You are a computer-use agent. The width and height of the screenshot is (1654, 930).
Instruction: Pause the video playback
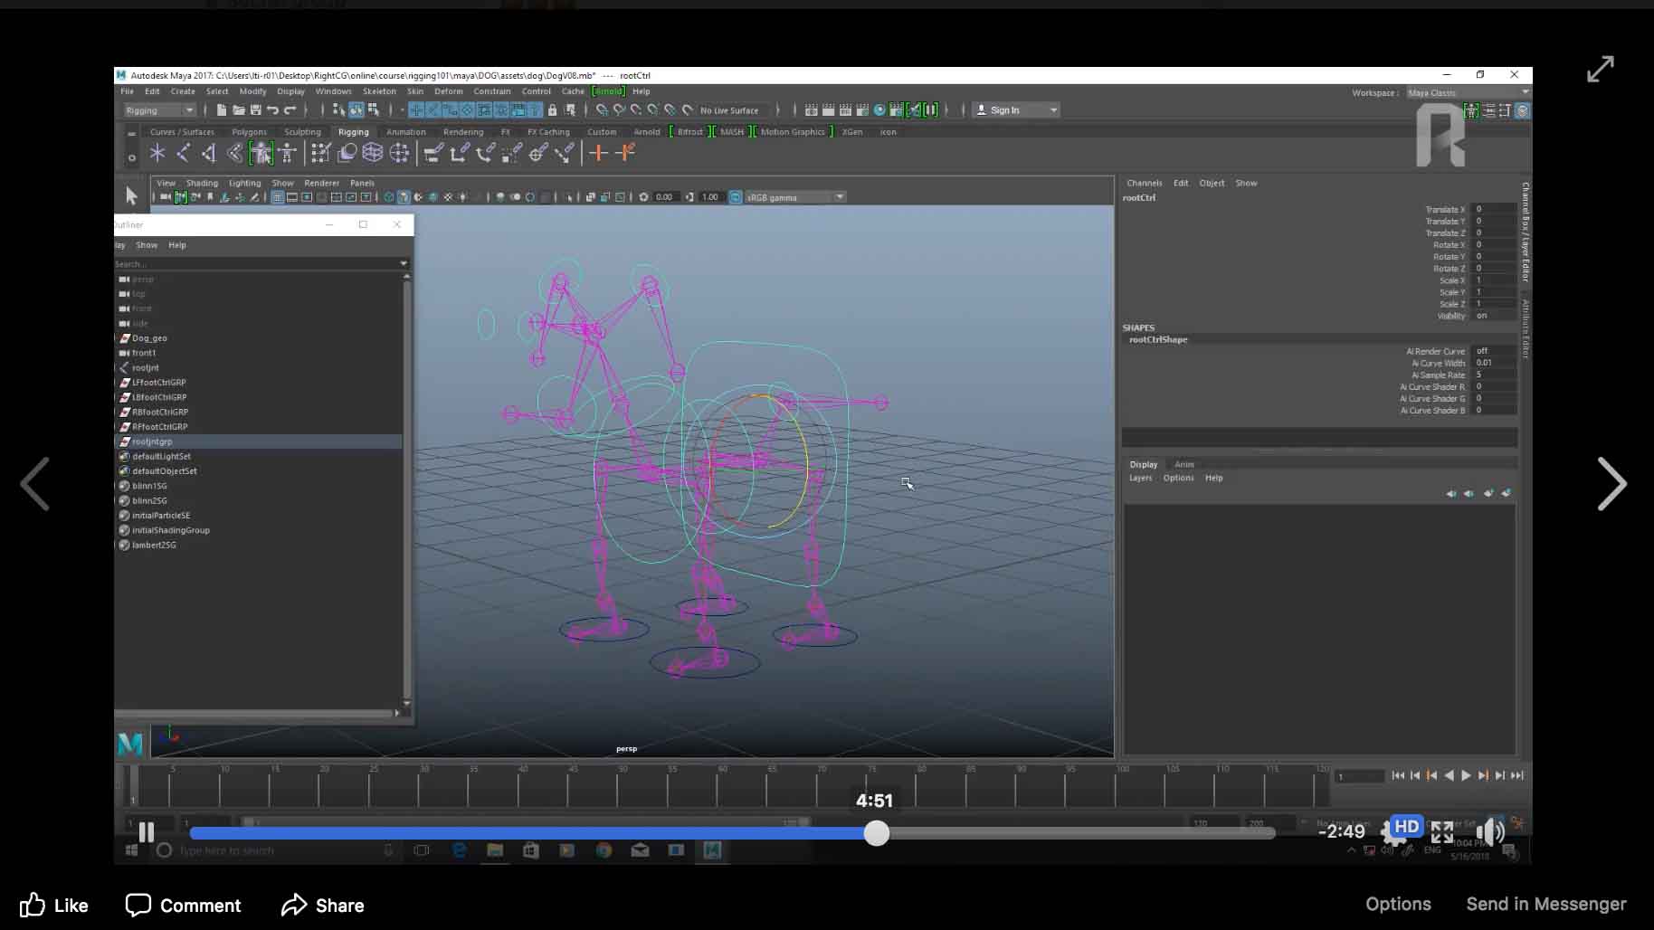(147, 831)
